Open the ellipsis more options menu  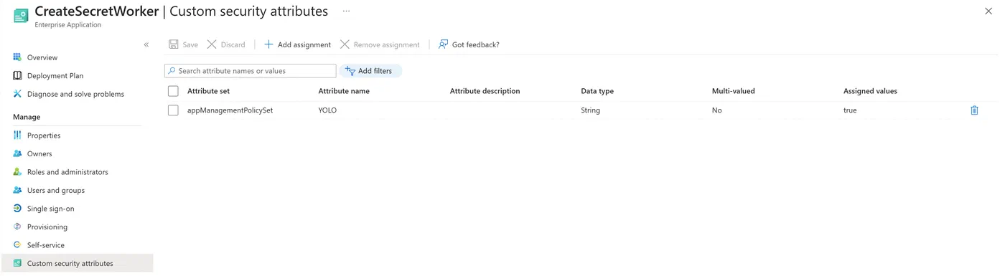(x=347, y=11)
